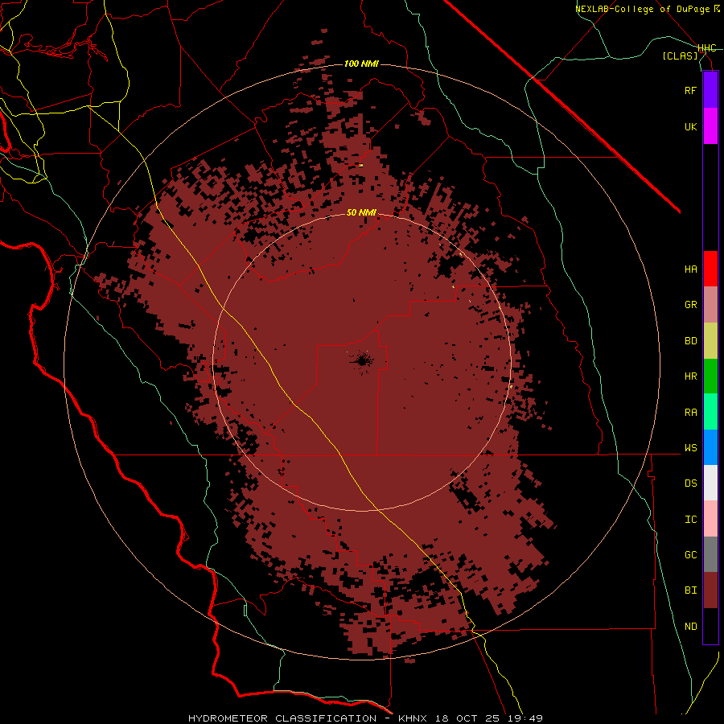Viewport: 724px width, 724px height.
Task: Click the "GR" legend label
Action: pos(690,305)
